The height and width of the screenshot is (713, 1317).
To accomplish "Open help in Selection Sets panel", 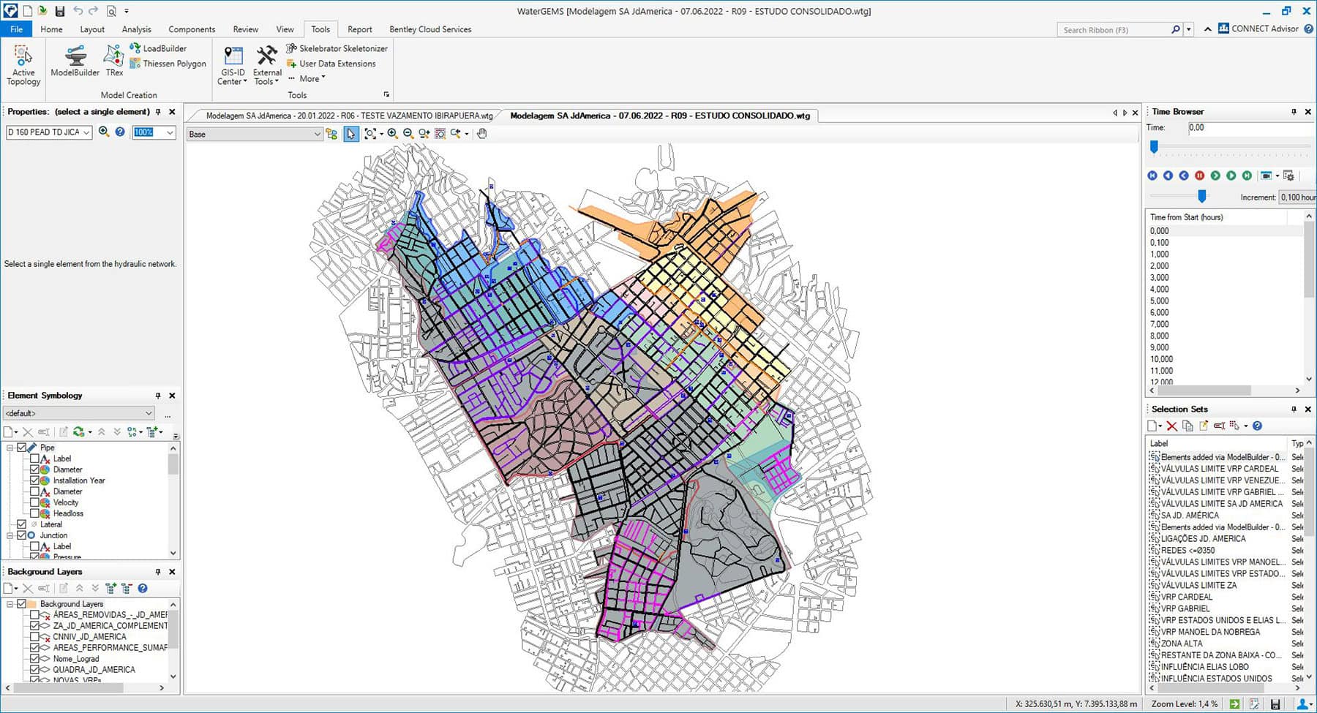I will [x=1257, y=426].
